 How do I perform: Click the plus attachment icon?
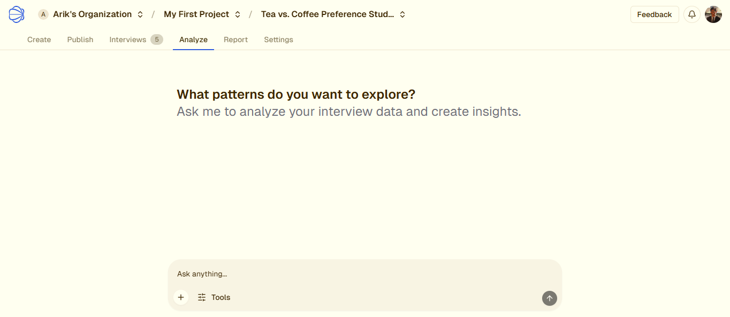coord(181,298)
